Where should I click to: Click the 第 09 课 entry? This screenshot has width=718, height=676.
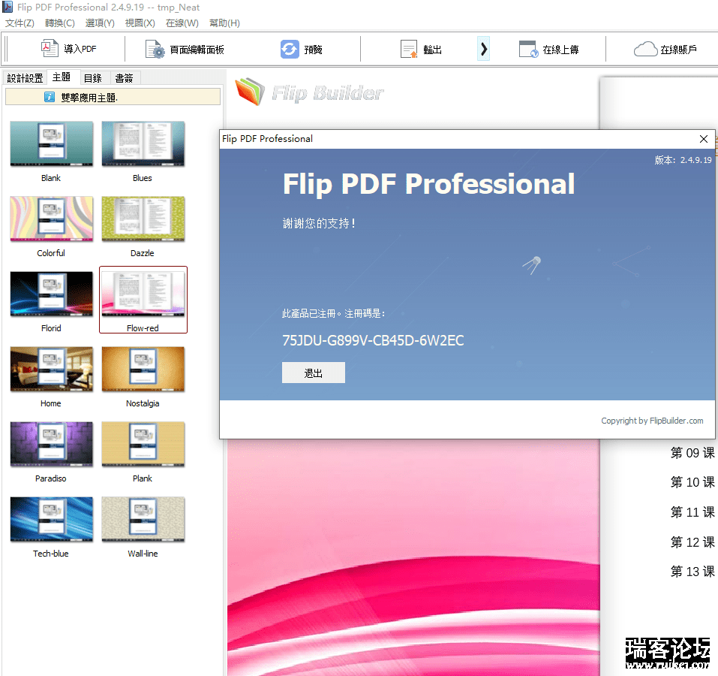click(692, 453)
